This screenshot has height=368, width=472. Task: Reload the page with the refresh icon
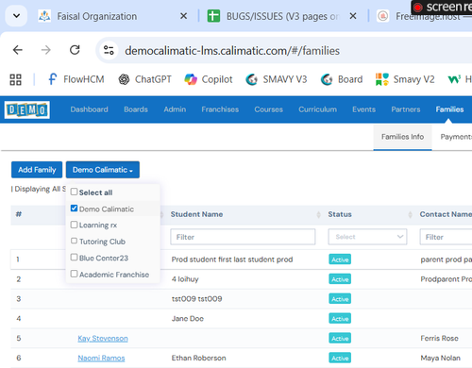point(75,50)
